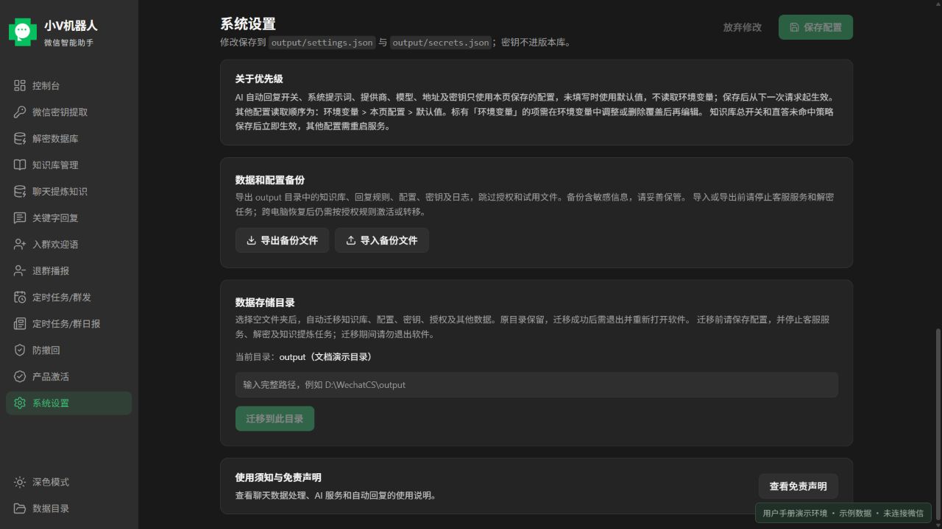
Task: Go to 产品激活 page
Action: click(x=69, y=377)
